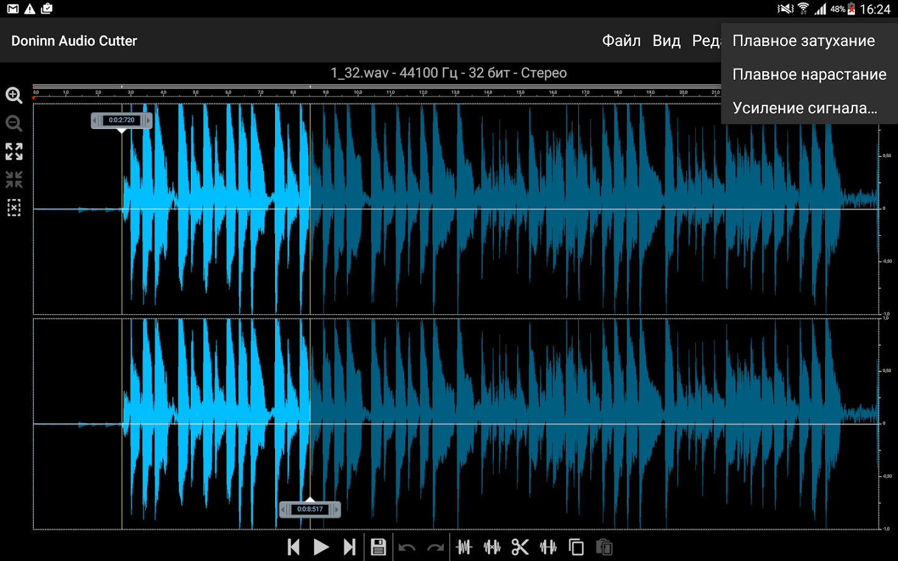Image resolution: width=898 pixels, height=561 pixels.
Task: Click the expand view arrows icon
Action: (x=14, y=151)
